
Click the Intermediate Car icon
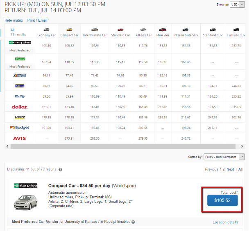tap(95, 29)
